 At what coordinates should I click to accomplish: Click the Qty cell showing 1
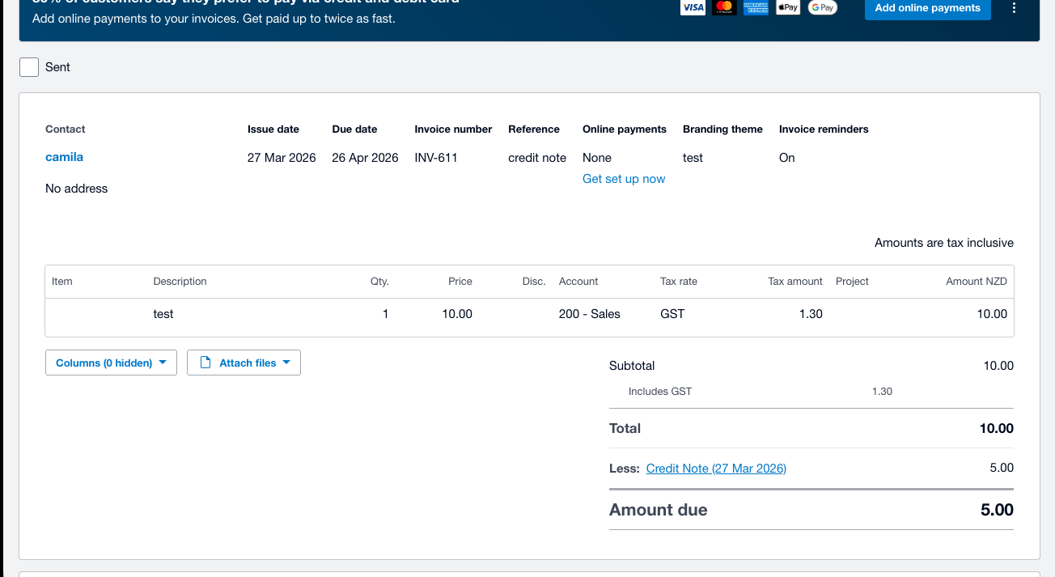tap(385, 314)
